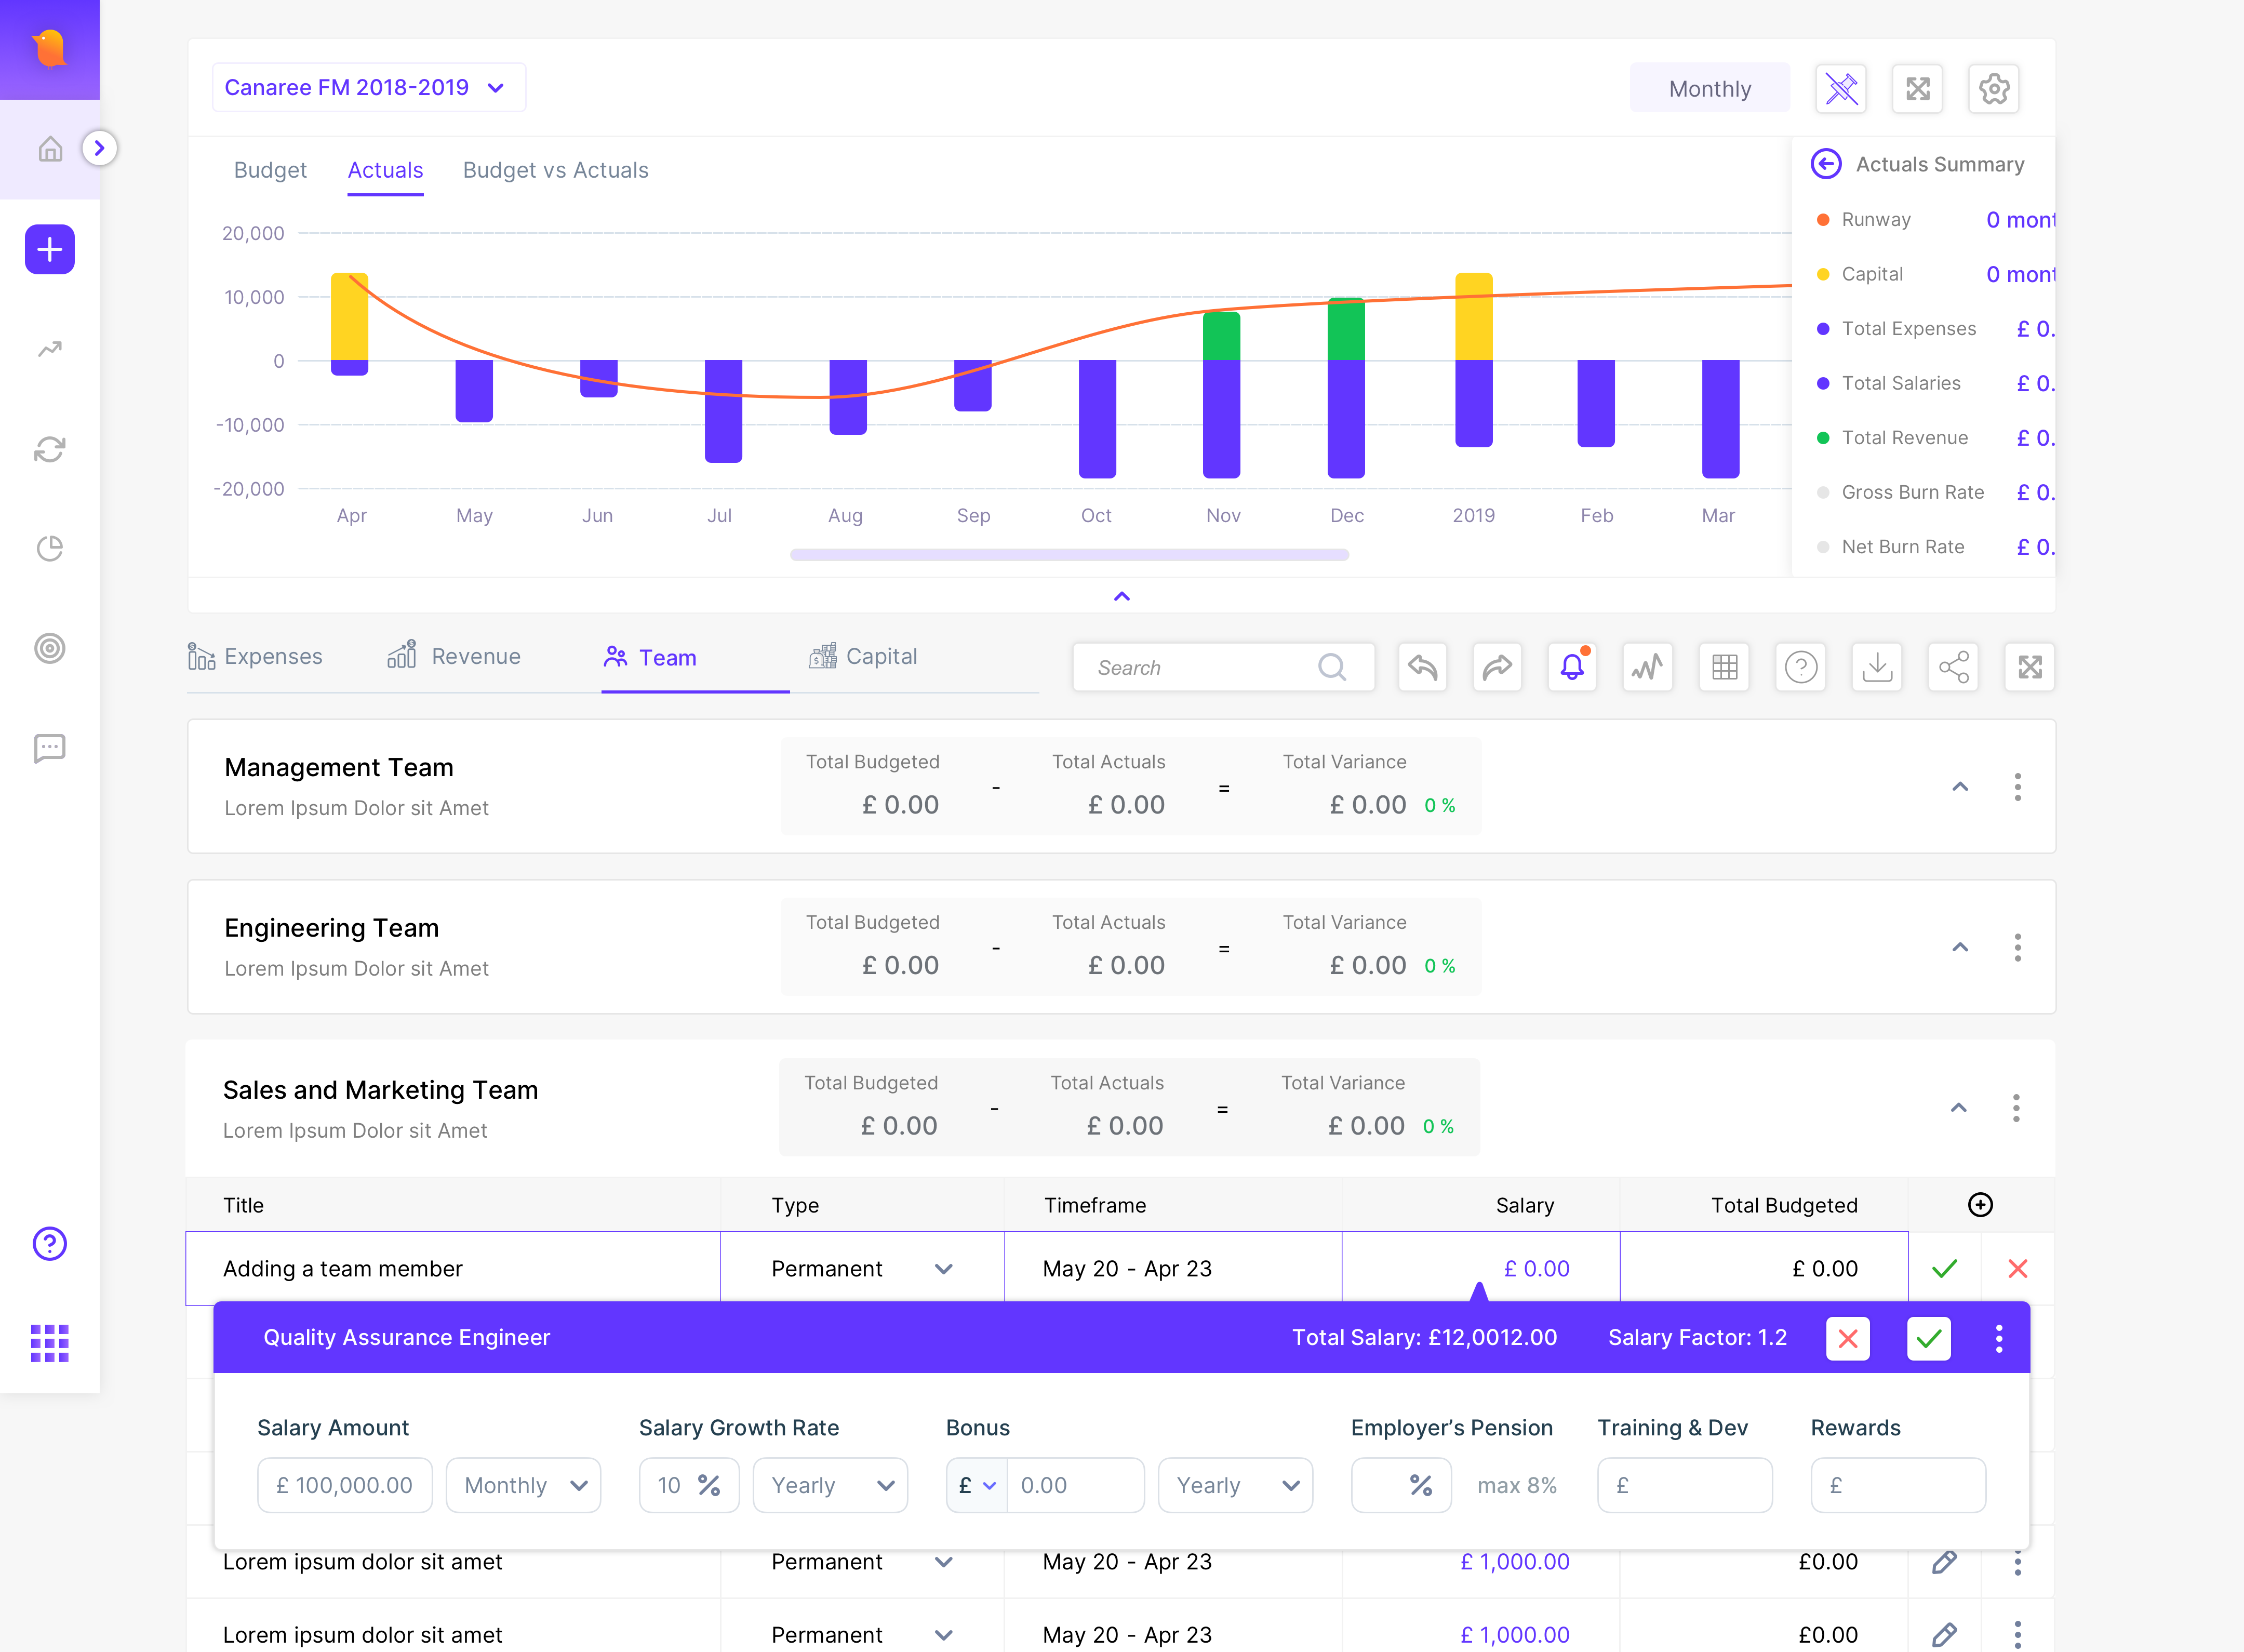2244x1652 pixels.
Task: Click the undo arrow icon
Action: (1422, 667)
